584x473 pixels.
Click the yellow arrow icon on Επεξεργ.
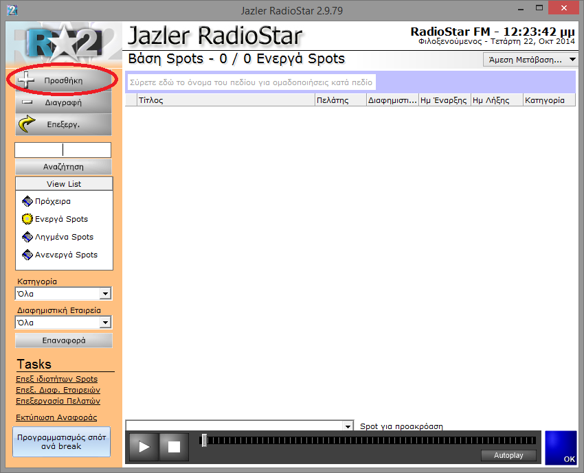pos(27,124)
